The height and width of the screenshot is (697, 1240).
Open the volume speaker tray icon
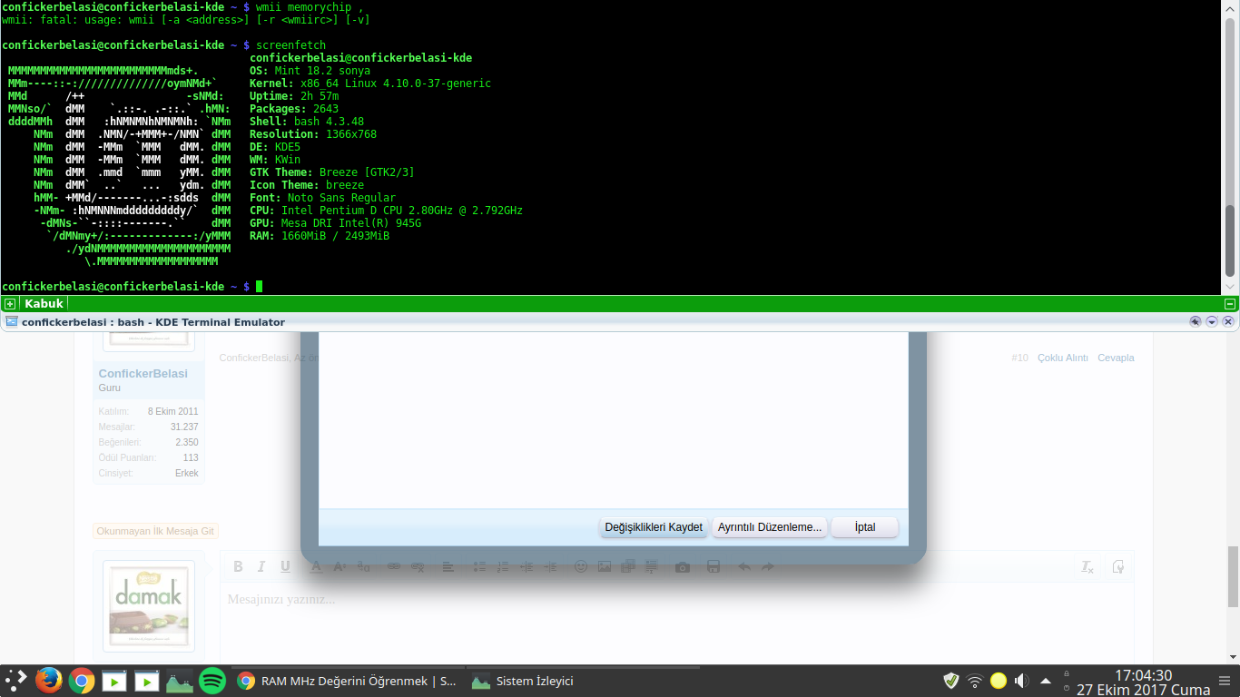pyautogui.click(x=1021, y=681)
